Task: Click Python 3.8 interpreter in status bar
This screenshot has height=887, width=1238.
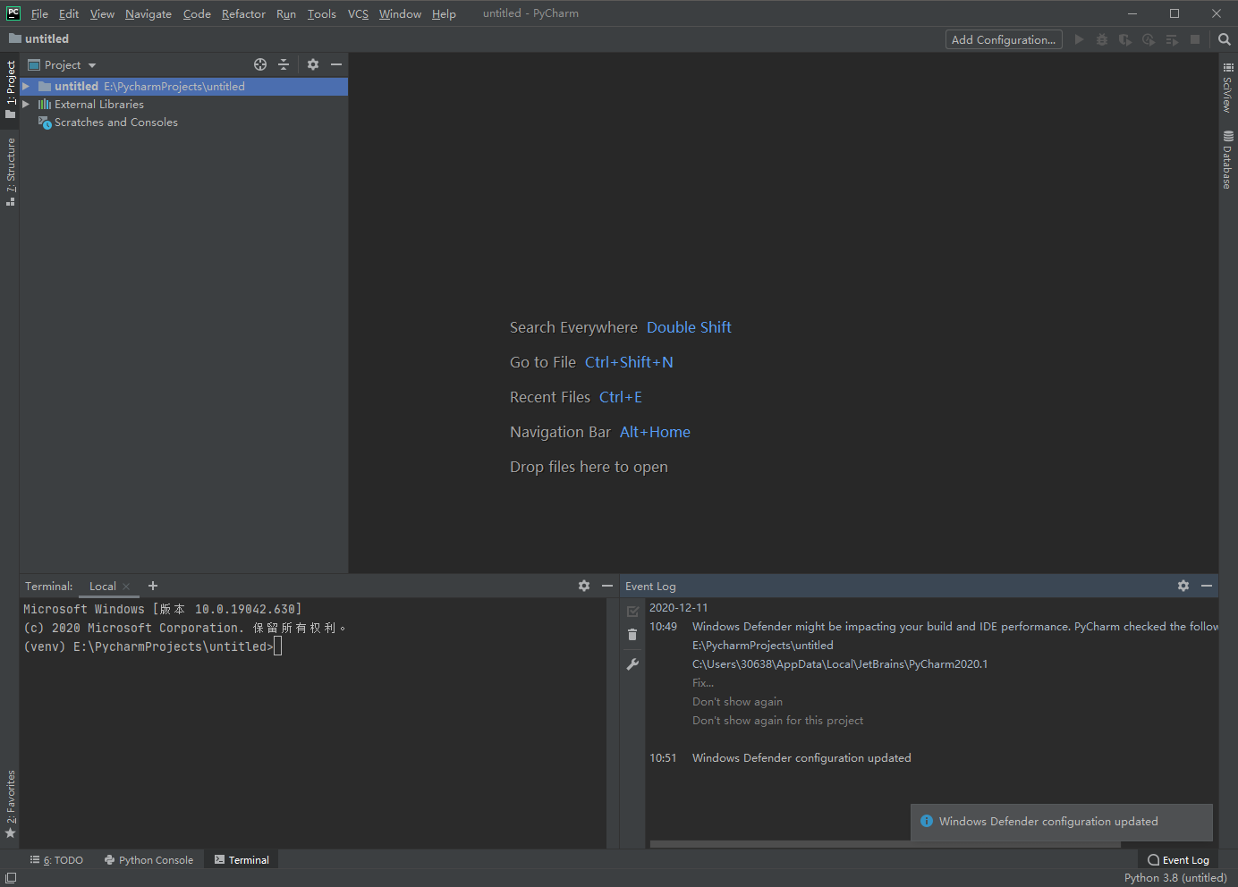Action: pyautogui.click(x=1175, y=878)
